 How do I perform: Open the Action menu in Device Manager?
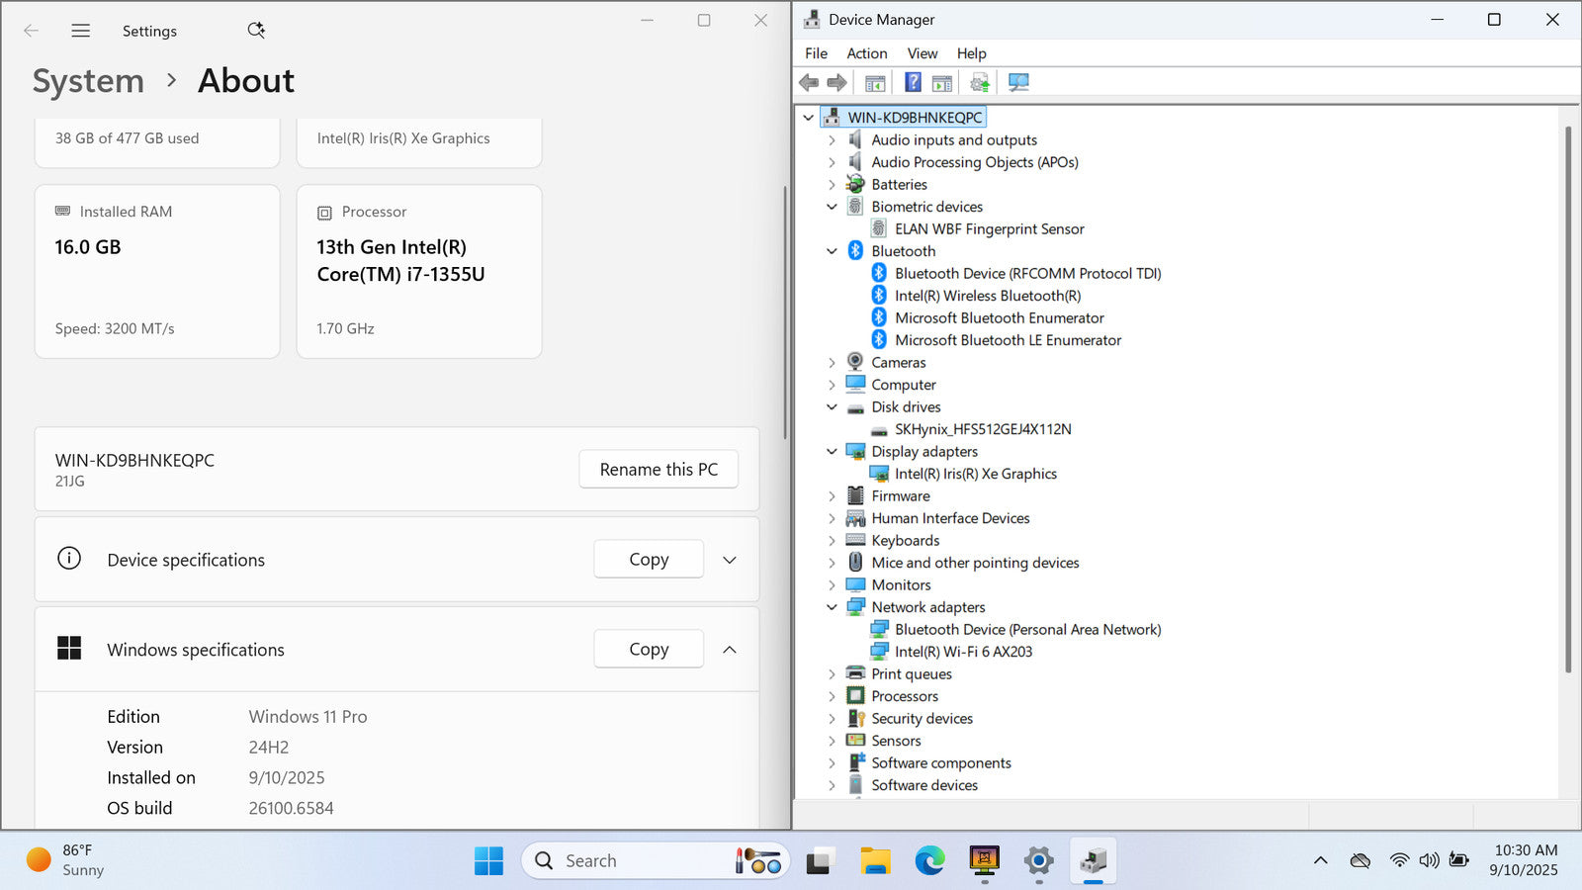coord(866,53)
